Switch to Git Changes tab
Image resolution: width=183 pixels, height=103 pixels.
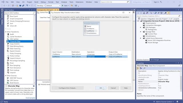[155, 60]
